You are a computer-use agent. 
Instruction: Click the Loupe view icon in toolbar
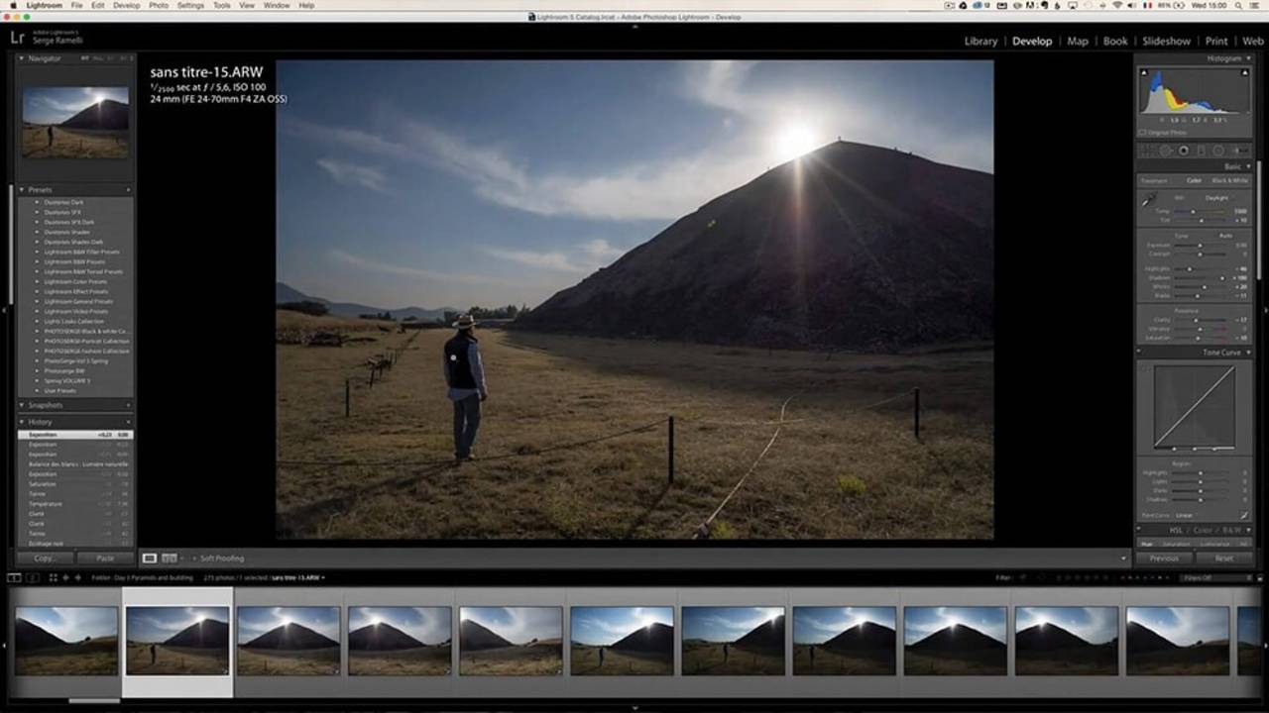coord(150,559)
